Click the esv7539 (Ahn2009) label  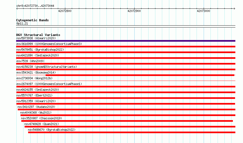pos(30,61)
